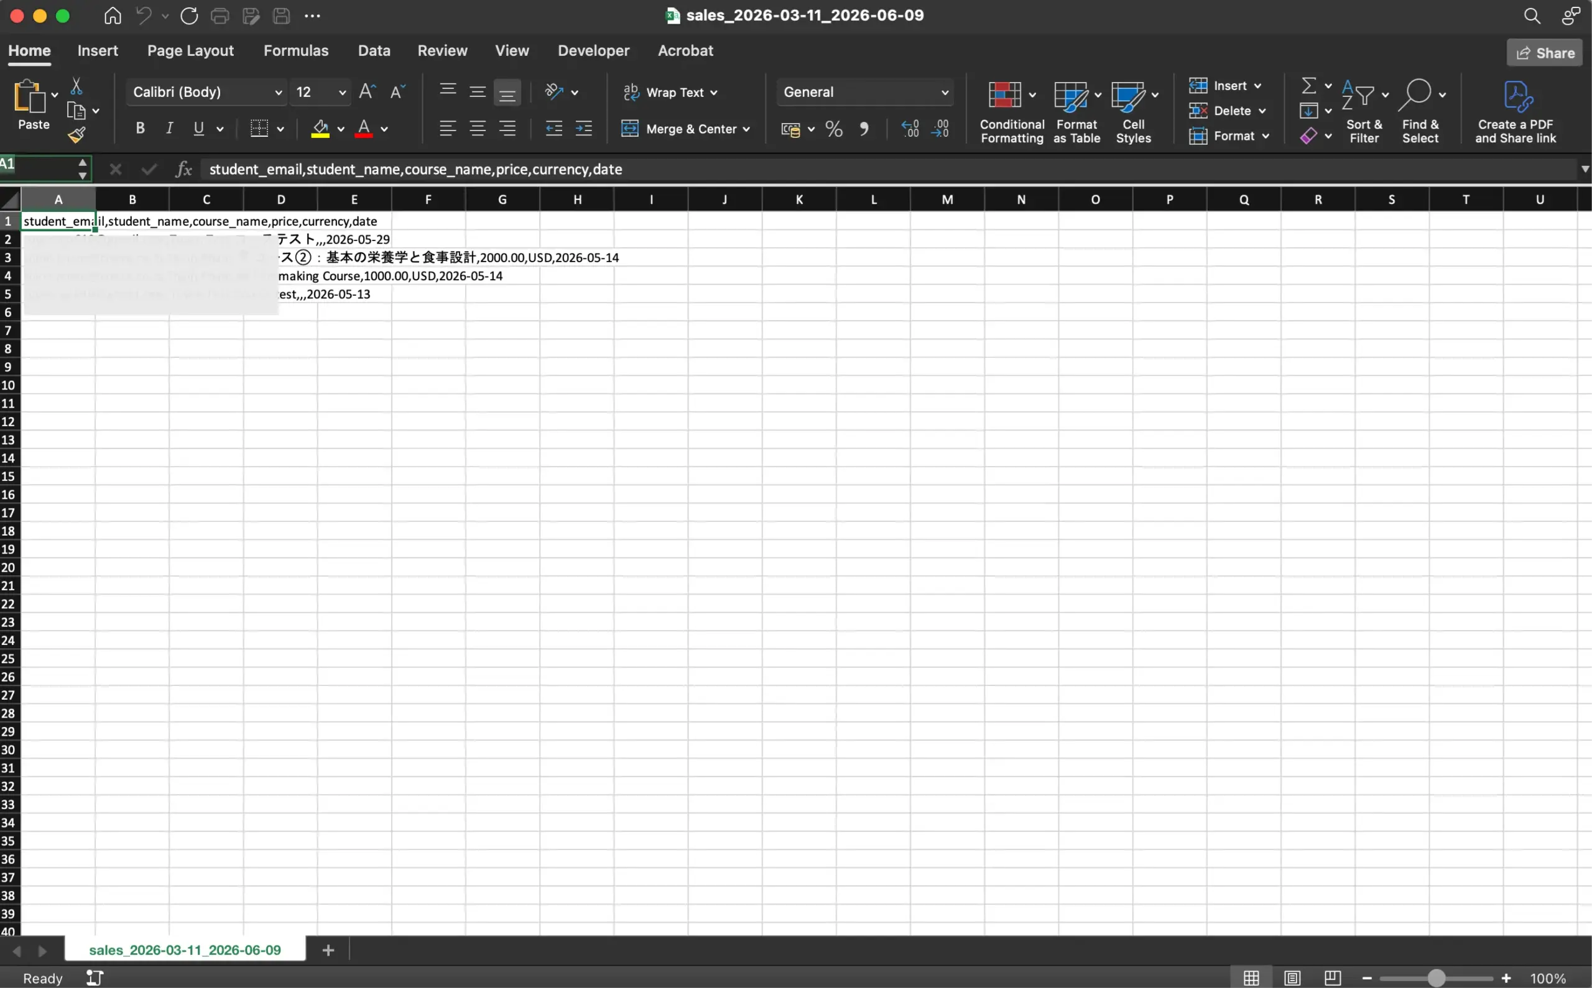Expand the Conditional Formatting dropdown

(1032, 96)
